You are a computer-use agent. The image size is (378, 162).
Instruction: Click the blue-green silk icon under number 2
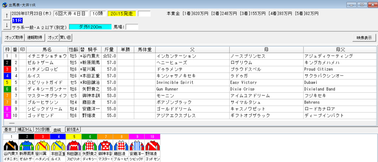coord(26,145)
